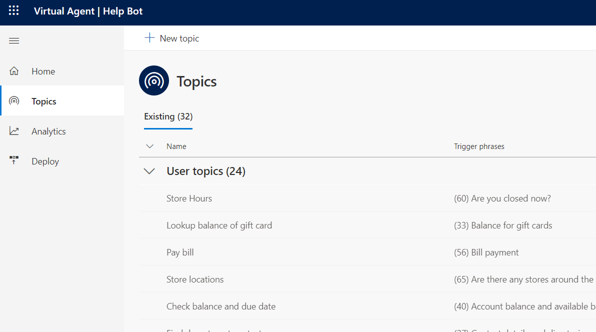
Task: Click trigger phrase '(60) Are you closed now?'
Action: (502, 198)
